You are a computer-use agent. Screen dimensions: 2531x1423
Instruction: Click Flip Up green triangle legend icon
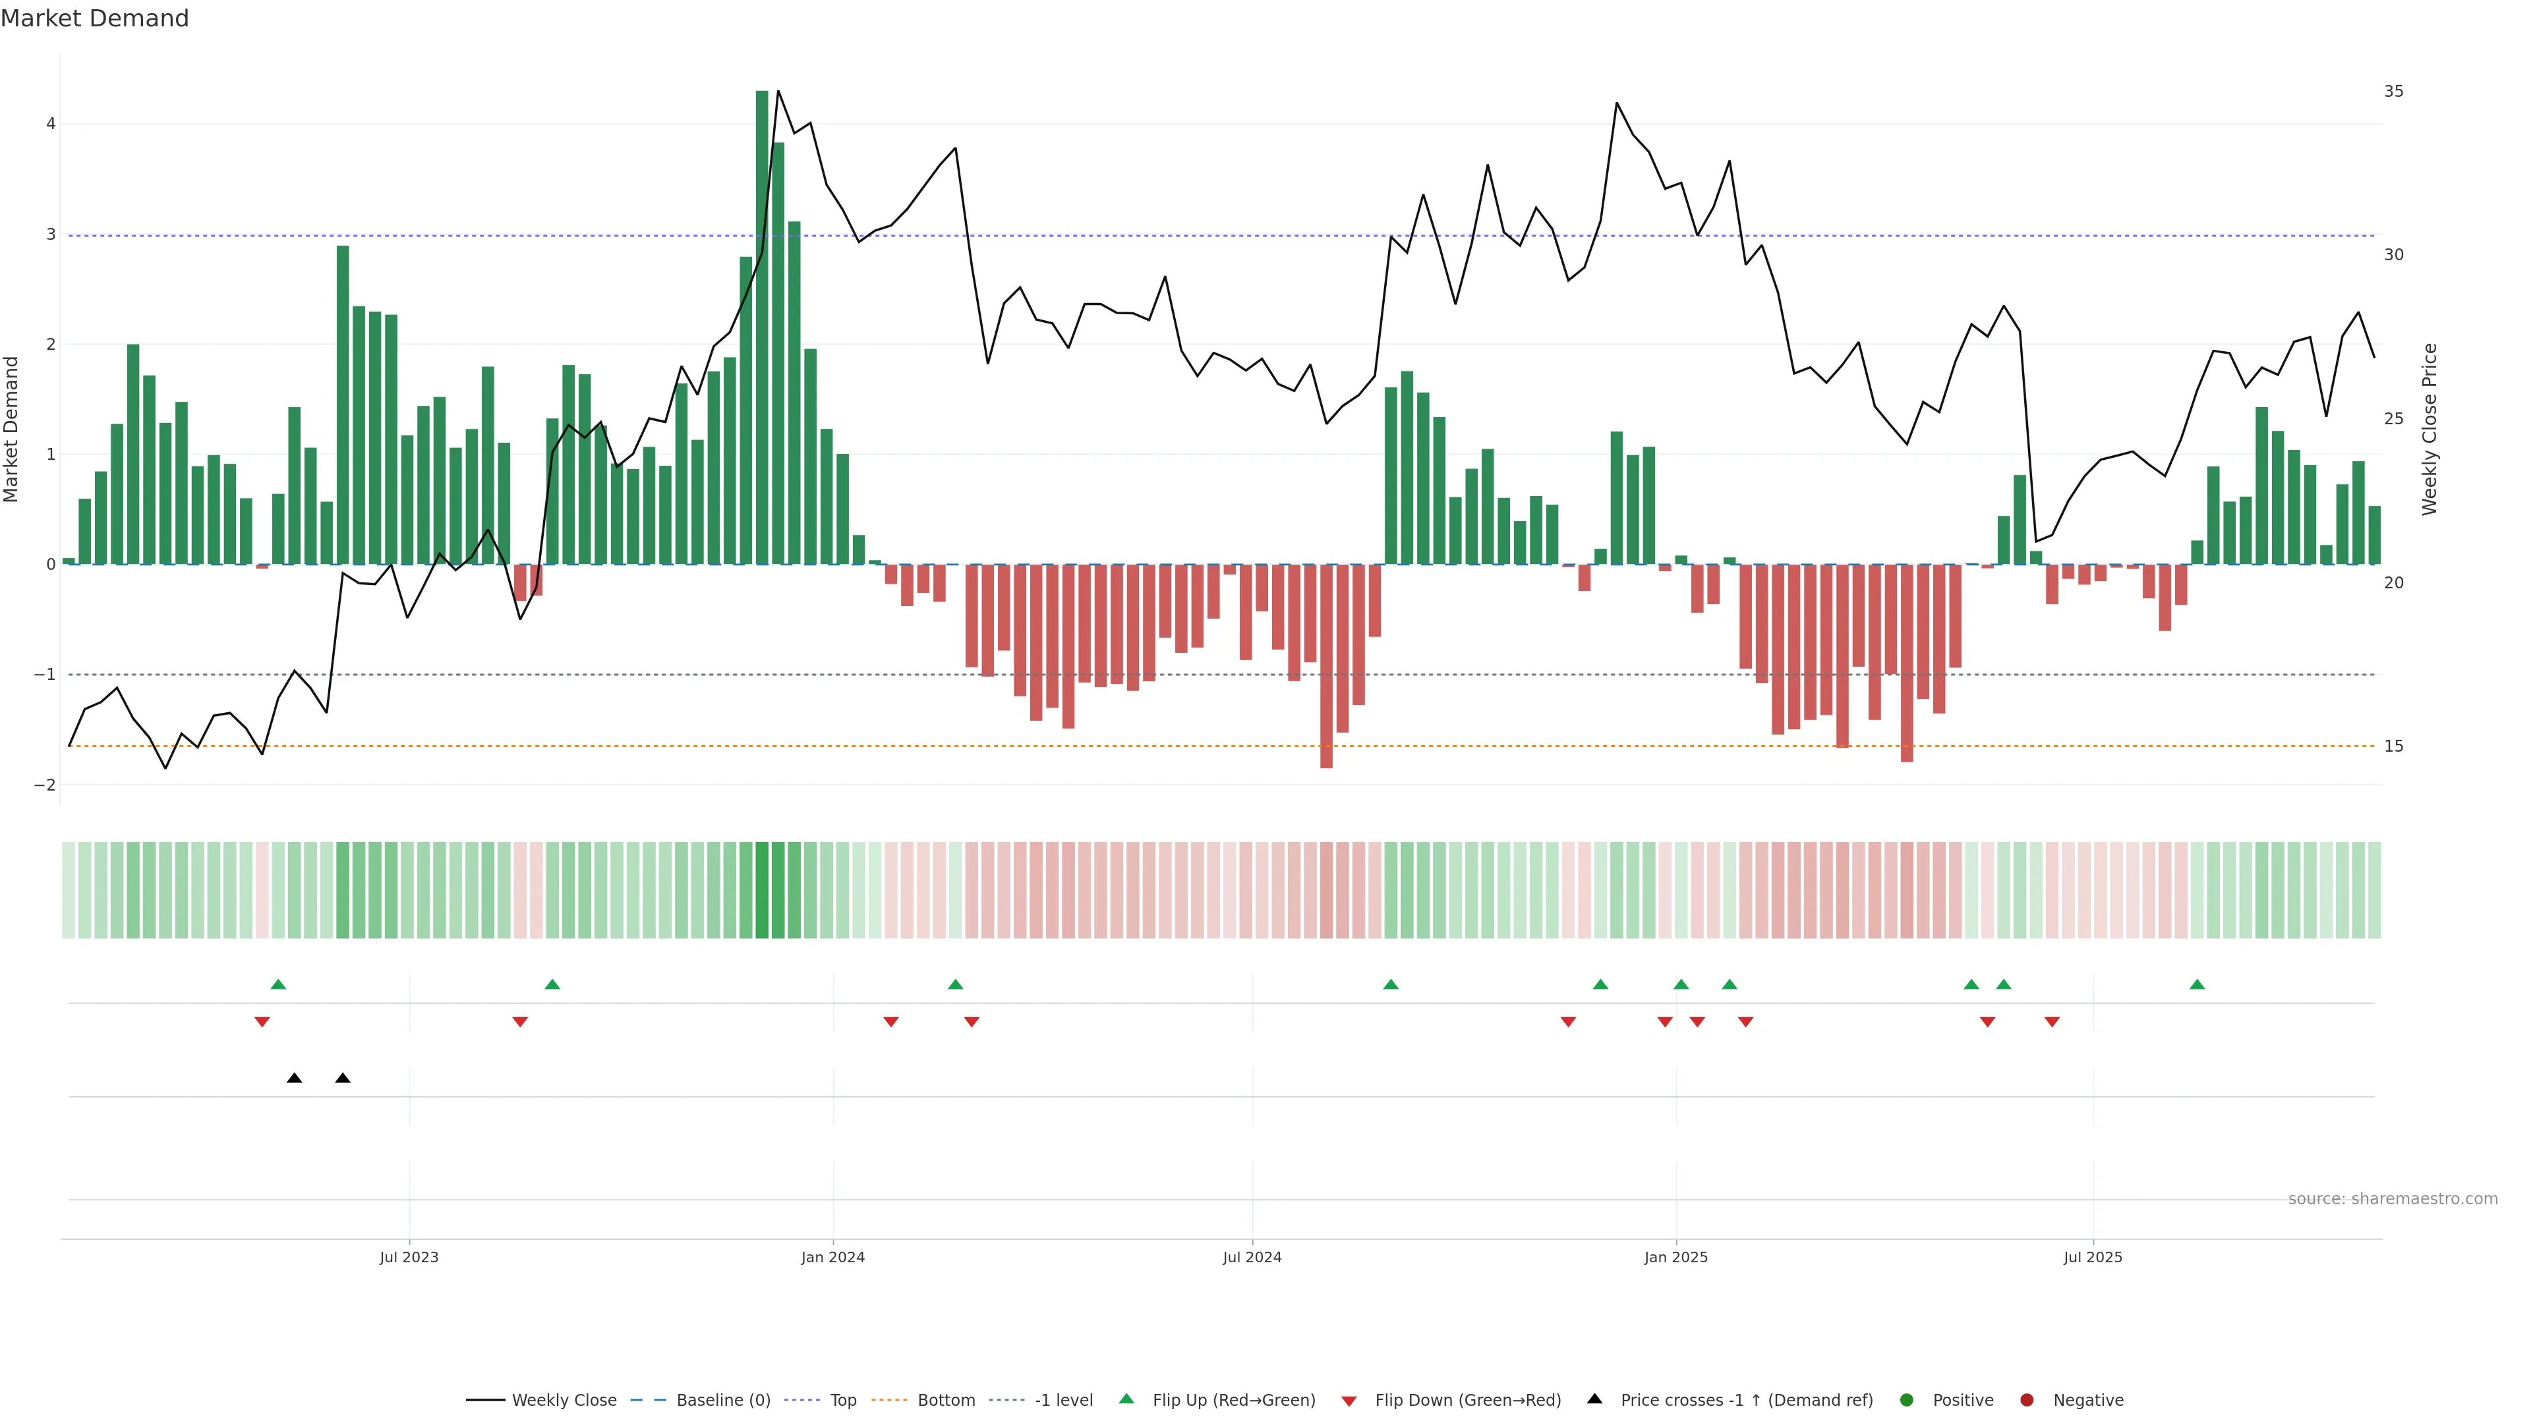[x=1127, y=1399]
